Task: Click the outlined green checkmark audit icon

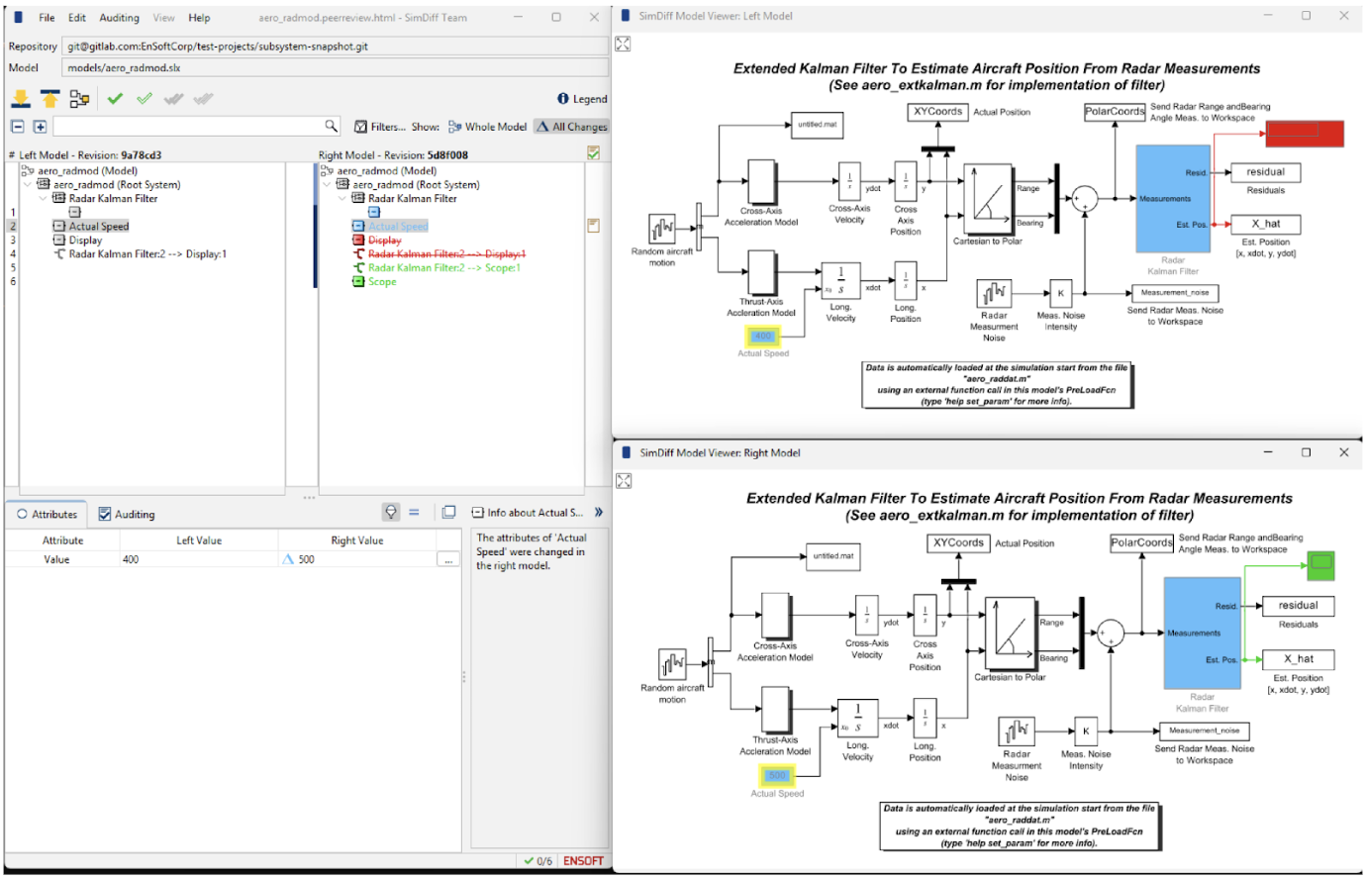Action: (x=145, y=99)
